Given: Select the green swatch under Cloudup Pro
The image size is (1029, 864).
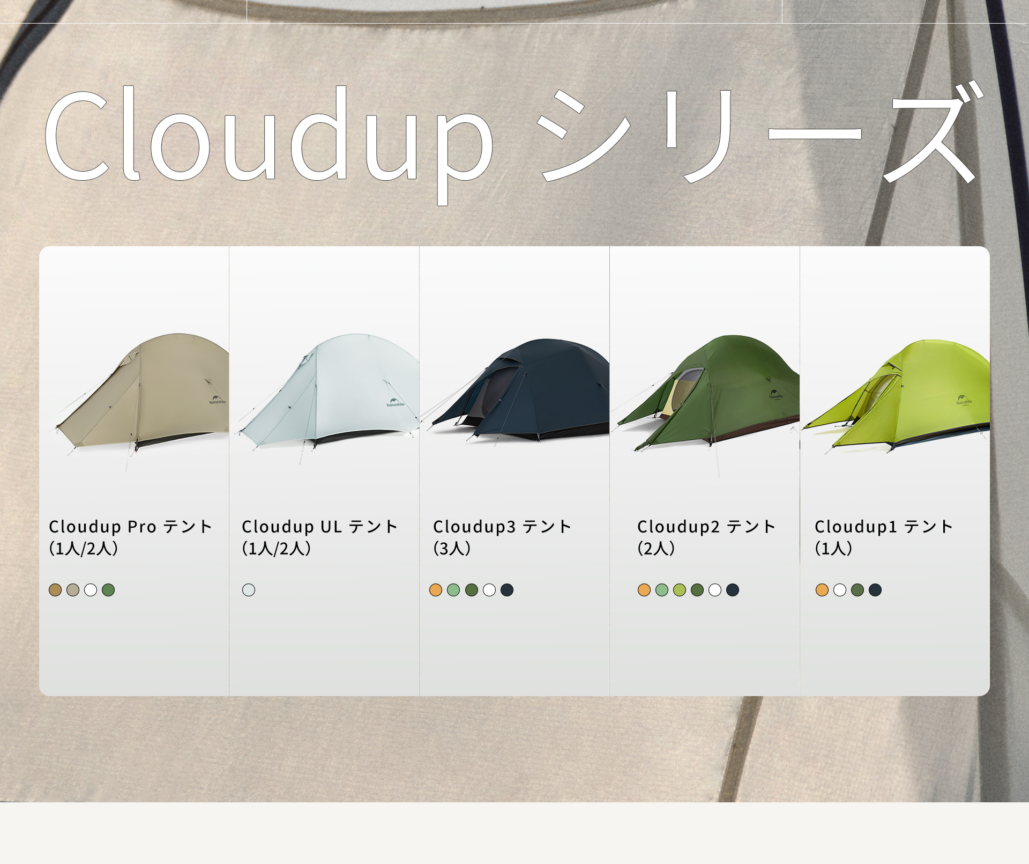Looking at the screenshot, I should (x=108, y=591).
